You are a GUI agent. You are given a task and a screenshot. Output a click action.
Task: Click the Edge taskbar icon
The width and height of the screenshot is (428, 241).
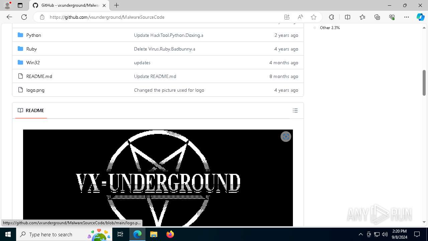pos(137,234)
